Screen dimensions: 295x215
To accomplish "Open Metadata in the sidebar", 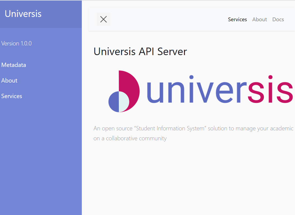I will pos(14,65).
